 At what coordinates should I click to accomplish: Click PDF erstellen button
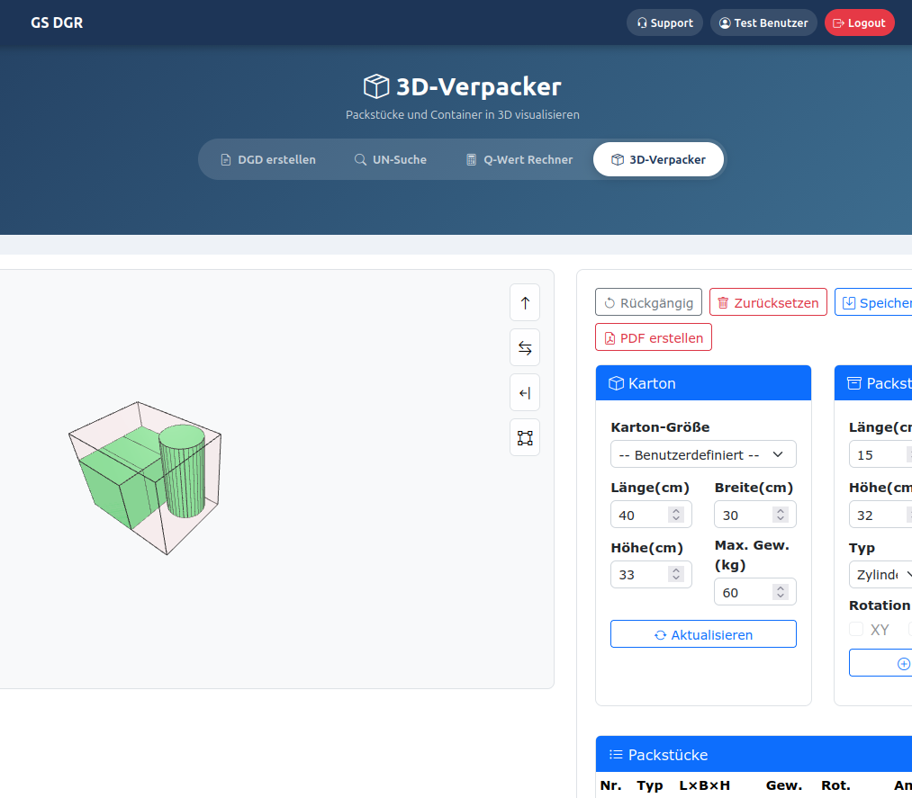click(x=654, y=337)
